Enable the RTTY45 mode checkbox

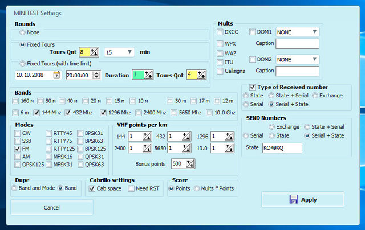[48, 133]
